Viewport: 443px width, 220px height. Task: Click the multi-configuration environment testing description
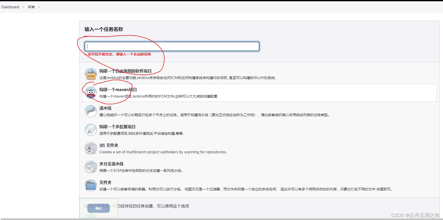click(141, 133)
